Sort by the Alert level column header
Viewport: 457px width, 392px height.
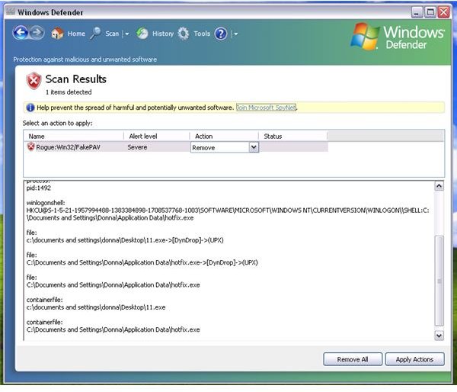pyautogui.click(x=157, y=136)
